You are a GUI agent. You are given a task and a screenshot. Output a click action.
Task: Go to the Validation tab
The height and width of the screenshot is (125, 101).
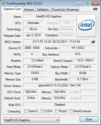(43, 10)
